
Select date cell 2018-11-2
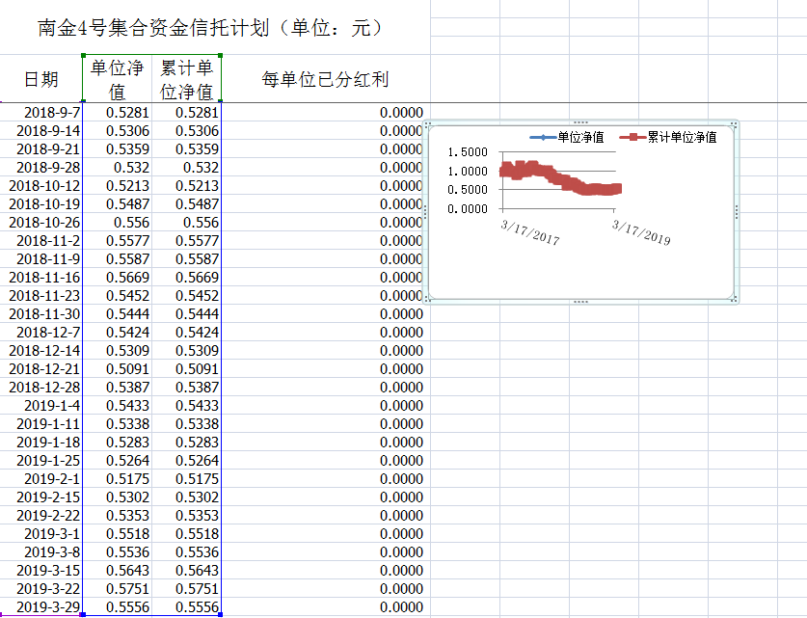(41, 240)
